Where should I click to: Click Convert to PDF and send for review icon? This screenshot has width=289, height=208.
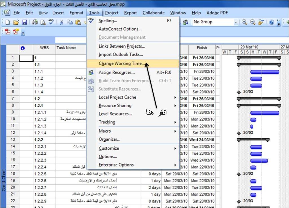click(16, 32)
